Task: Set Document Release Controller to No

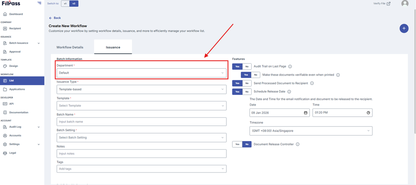Action: pyautogui.click(x=247, y=144)
